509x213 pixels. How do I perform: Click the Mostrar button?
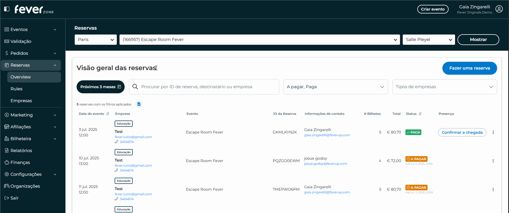coord(479,40)
